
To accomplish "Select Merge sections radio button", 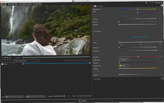I will (x=81, y=60).
